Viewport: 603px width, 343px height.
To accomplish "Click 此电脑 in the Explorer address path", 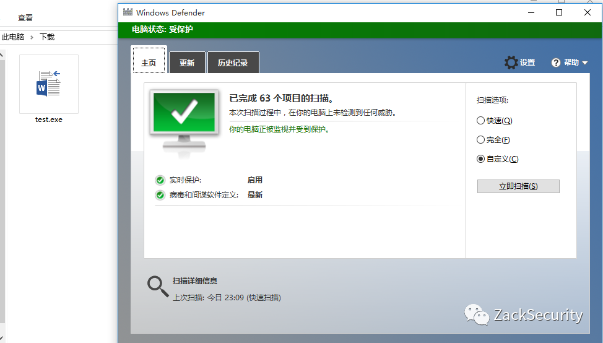I will [x=12, y=37].
